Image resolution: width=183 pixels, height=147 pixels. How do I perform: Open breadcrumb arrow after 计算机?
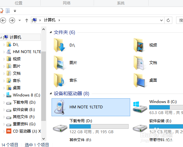[x=59, y=20]
